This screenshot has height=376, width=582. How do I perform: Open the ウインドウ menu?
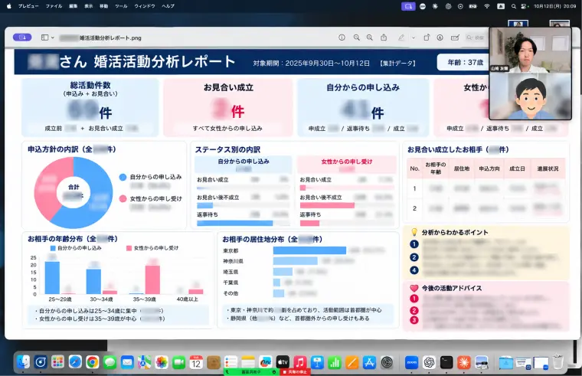pyautogui.click(x=145, y=6)
